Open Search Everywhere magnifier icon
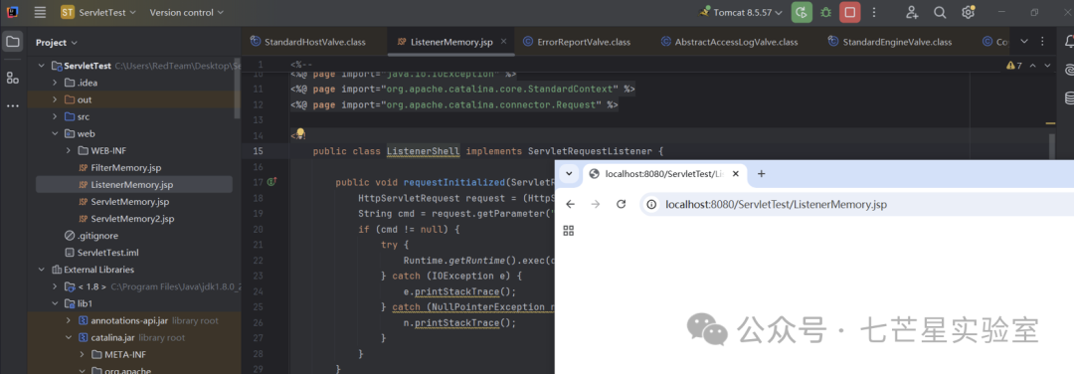 coord(940,12)
